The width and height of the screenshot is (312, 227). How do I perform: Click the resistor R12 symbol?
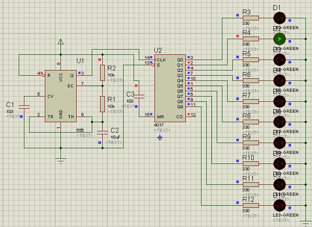(x=251, y=206)
